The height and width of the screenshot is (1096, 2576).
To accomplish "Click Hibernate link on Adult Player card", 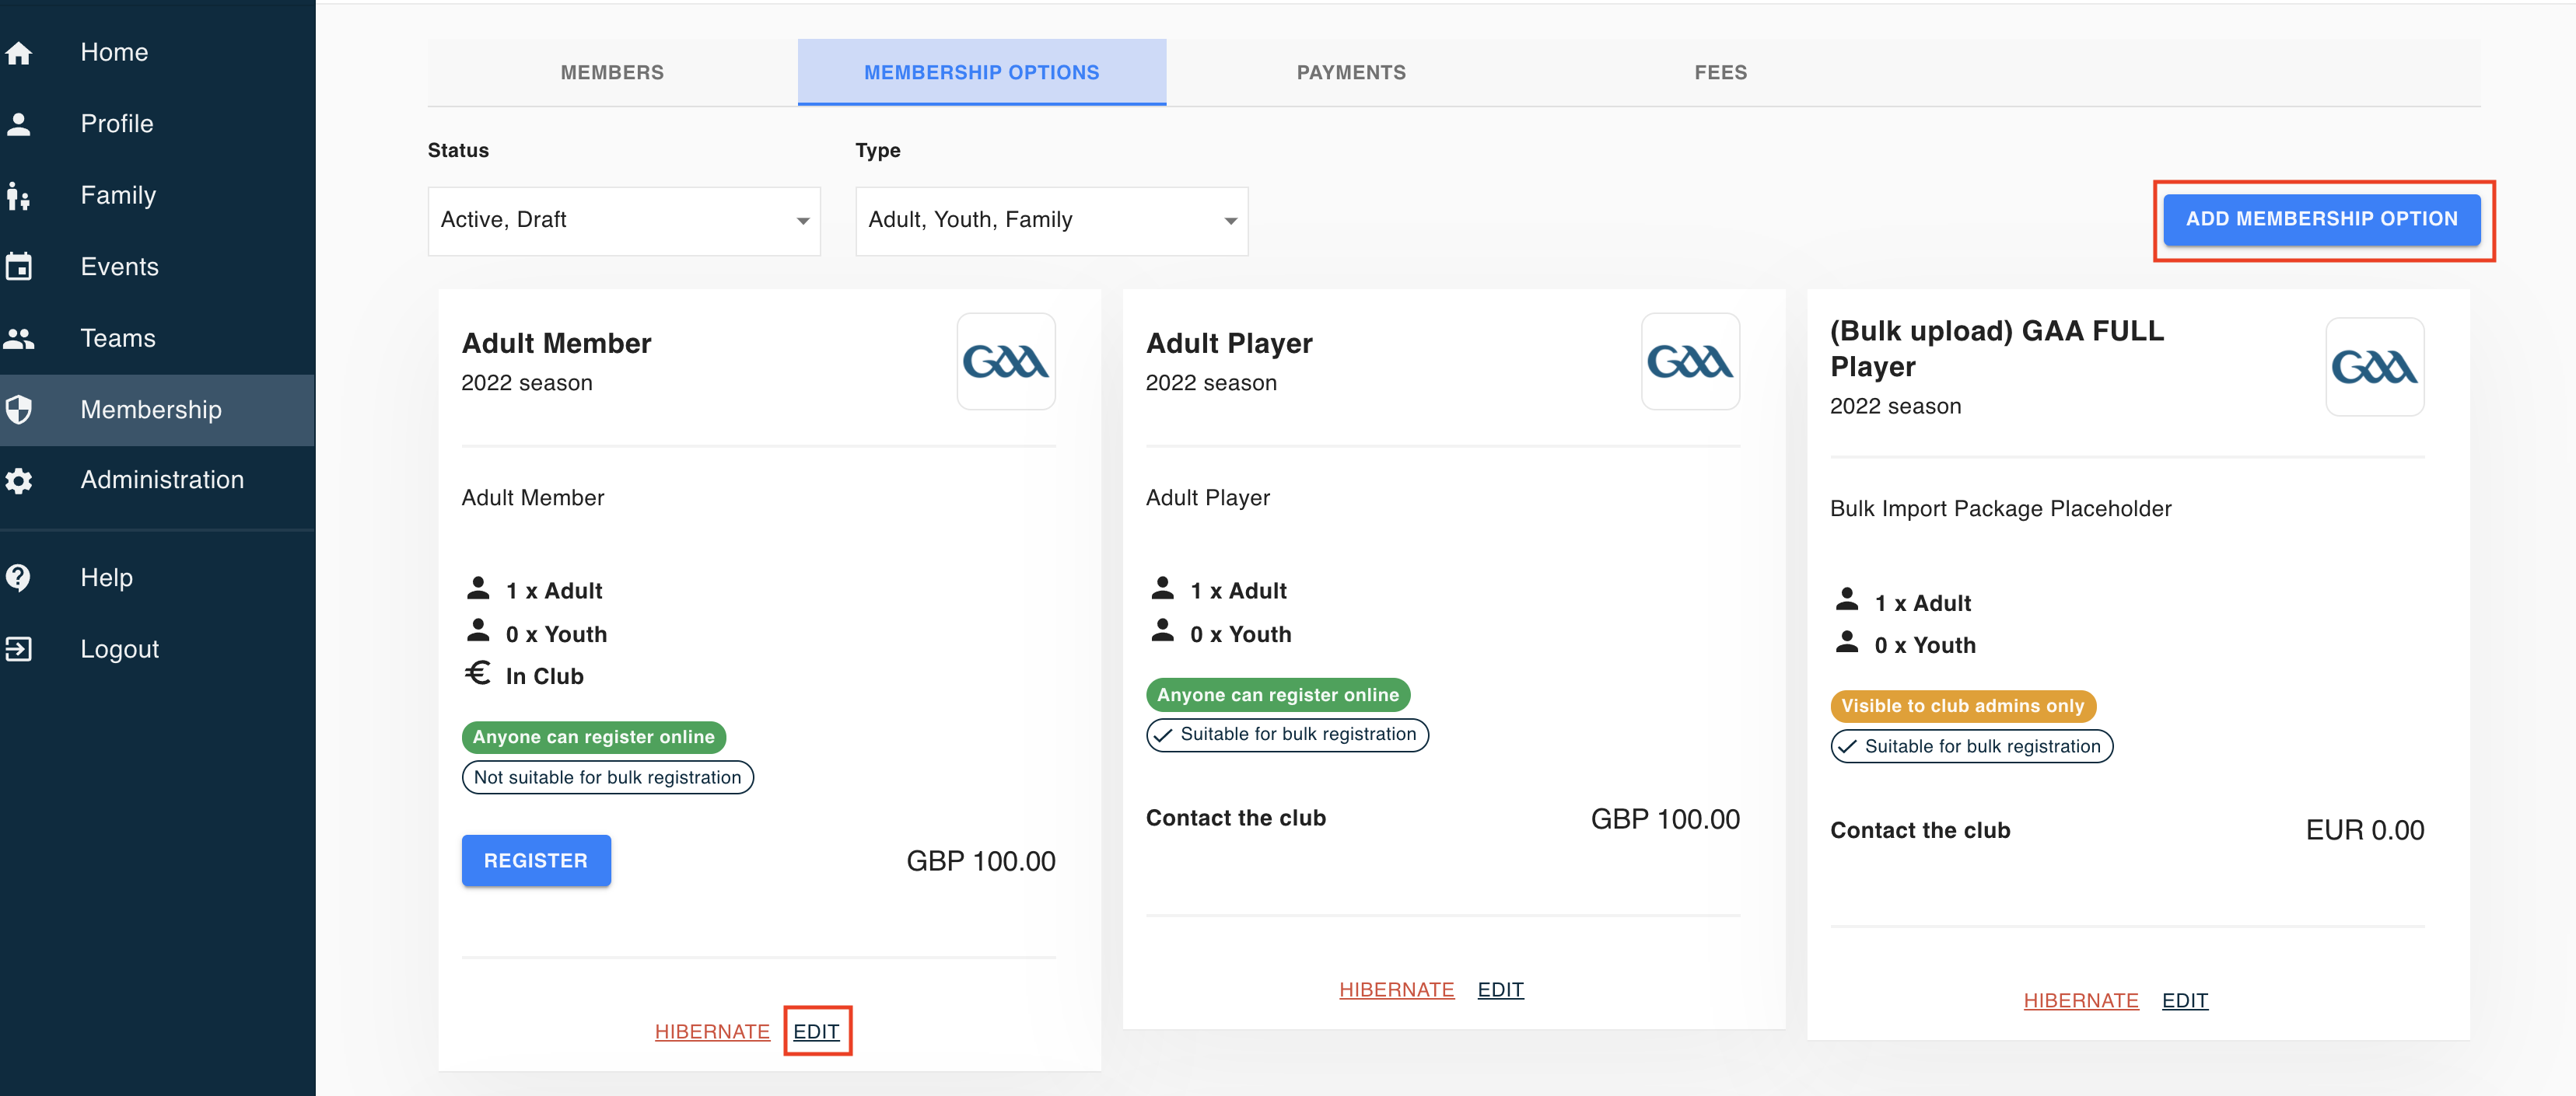I will click(x=1396, y=990).
